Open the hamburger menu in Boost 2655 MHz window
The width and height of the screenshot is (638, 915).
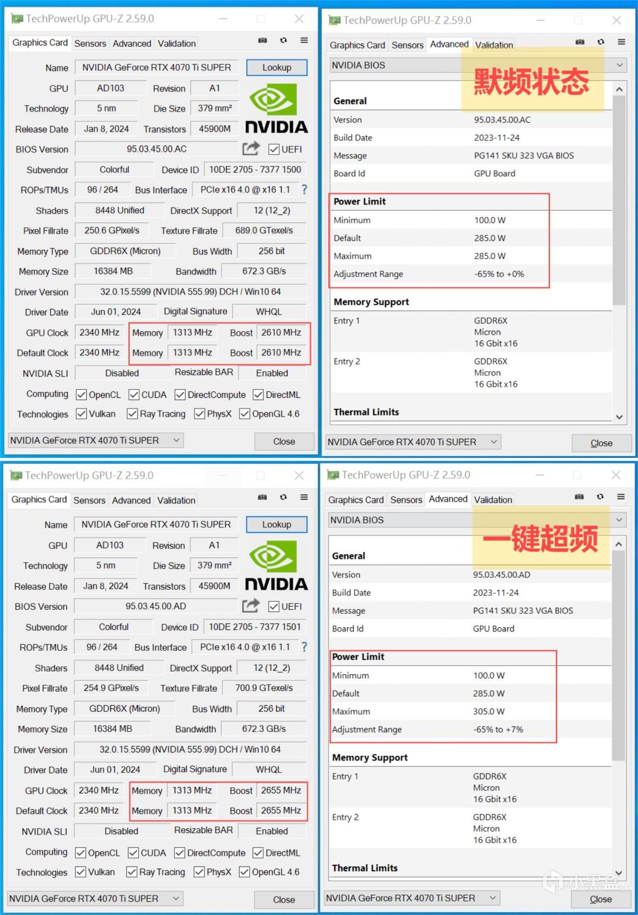304,497
